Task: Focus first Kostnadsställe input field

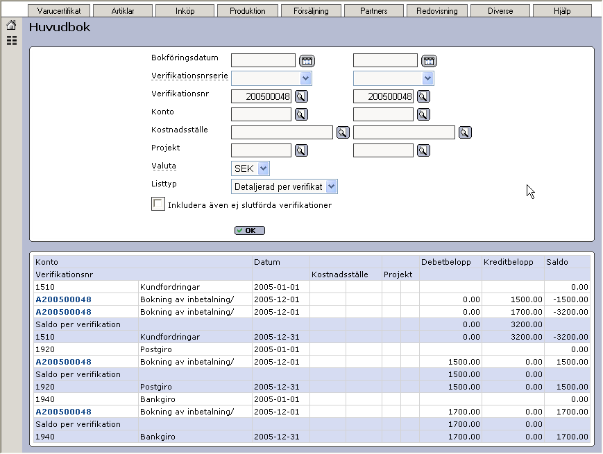Action: click(282, 132)
